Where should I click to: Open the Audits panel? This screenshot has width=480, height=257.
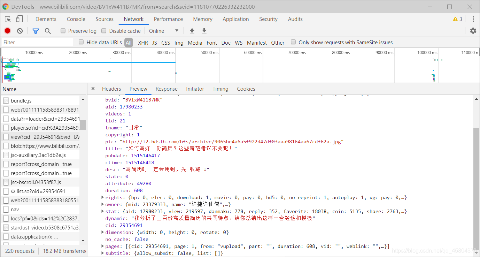[x=295, y=19]
